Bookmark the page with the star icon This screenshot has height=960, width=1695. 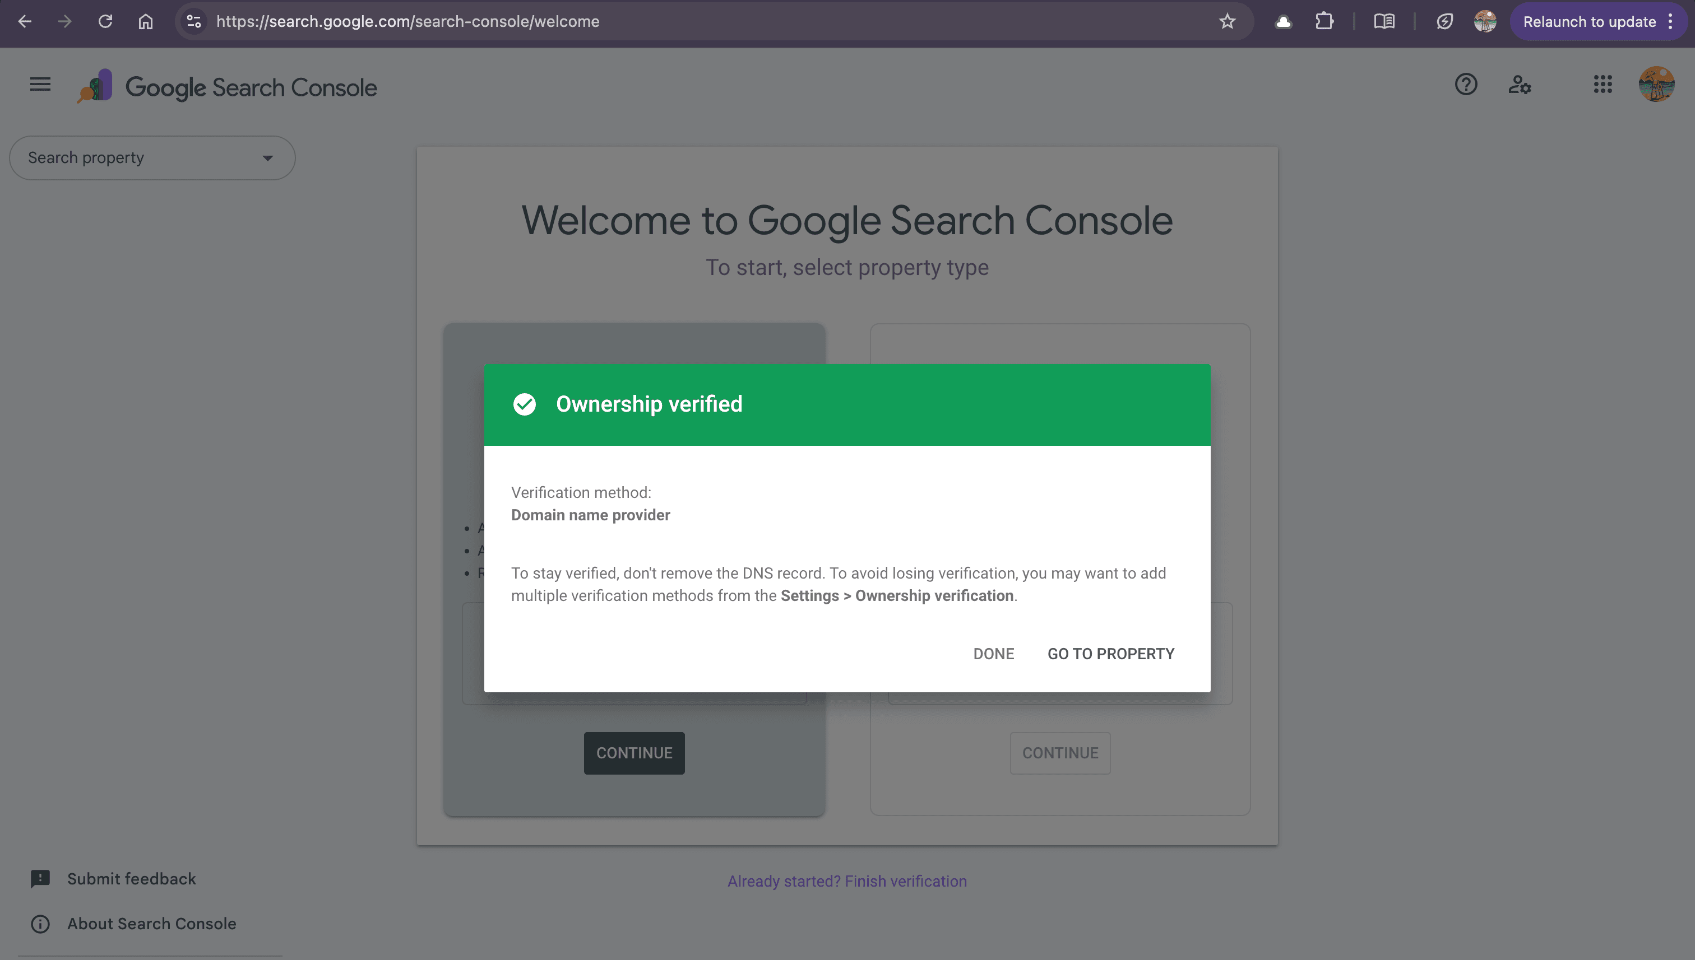click(1227, 21)
